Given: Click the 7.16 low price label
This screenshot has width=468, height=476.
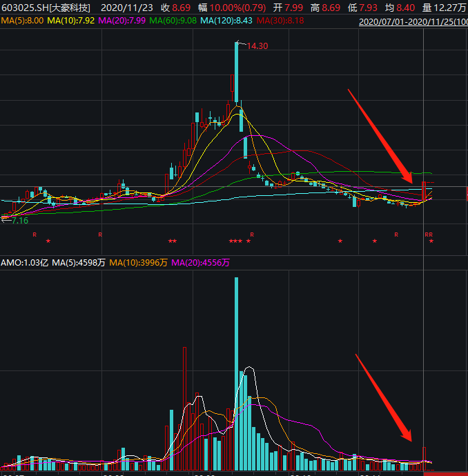Looking at the screenshot, I should click(19, 221).
